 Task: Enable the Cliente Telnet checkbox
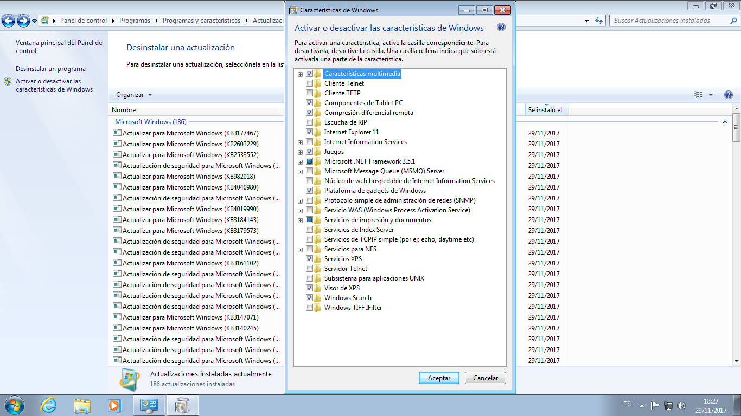pyautogui.click(x=309, y=83)
